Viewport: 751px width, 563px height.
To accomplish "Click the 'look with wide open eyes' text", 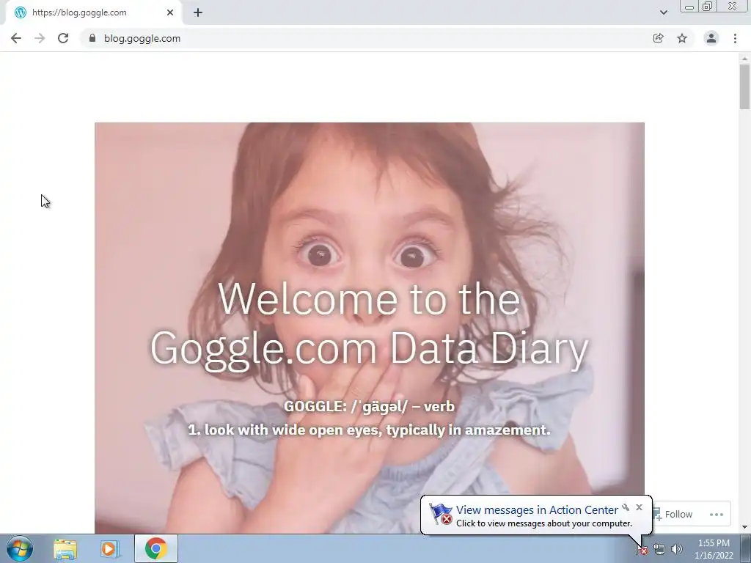I will click(370, 430).
